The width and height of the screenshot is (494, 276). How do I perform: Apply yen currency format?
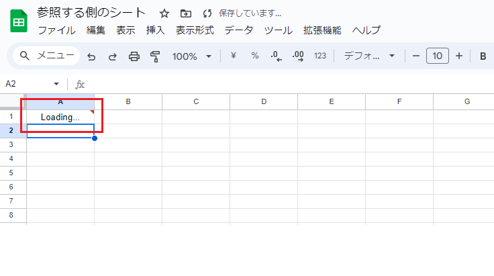(234, 56)
